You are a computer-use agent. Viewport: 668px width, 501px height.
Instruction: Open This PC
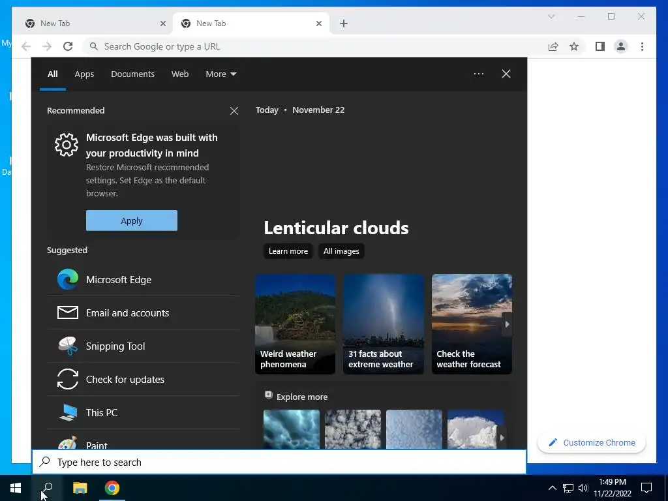pos(144,412)
